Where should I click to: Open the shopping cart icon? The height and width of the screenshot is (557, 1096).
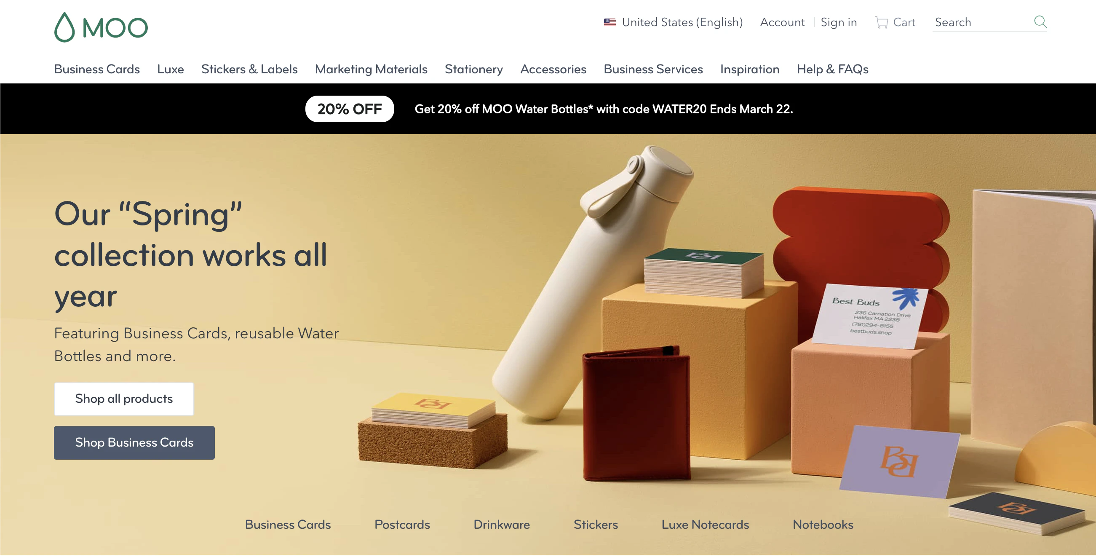point(881,22)
